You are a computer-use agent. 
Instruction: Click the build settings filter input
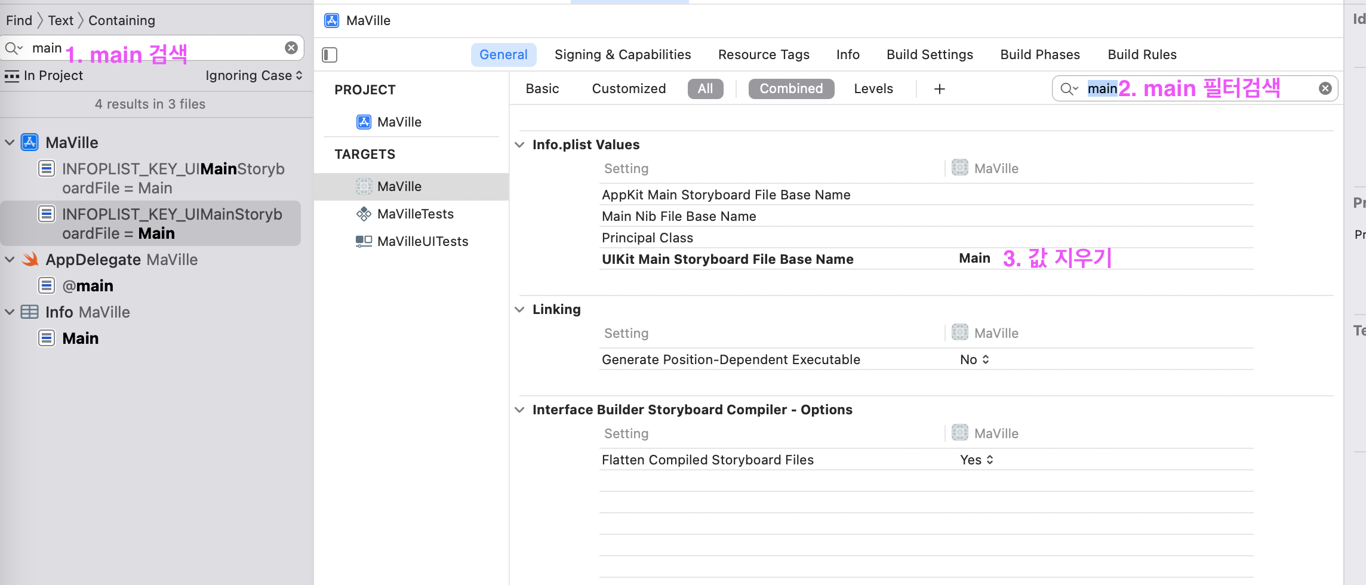1194,88
